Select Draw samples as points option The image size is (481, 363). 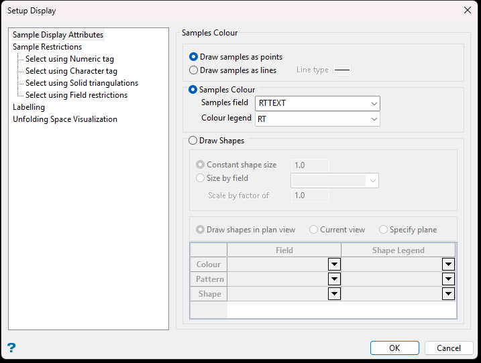[x=193, y=57]
